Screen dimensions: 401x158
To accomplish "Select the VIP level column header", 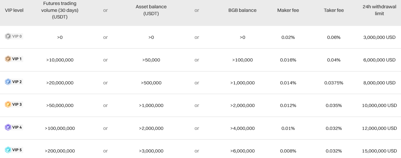I will click(14, 10).
